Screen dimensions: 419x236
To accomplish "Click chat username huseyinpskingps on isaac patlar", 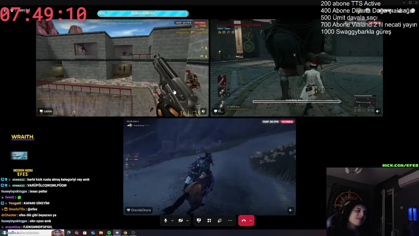I will (14, 191).
